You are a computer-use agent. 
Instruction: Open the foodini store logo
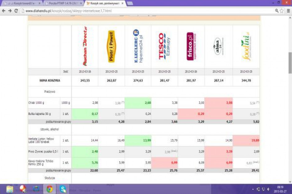[x=246, y=46]
